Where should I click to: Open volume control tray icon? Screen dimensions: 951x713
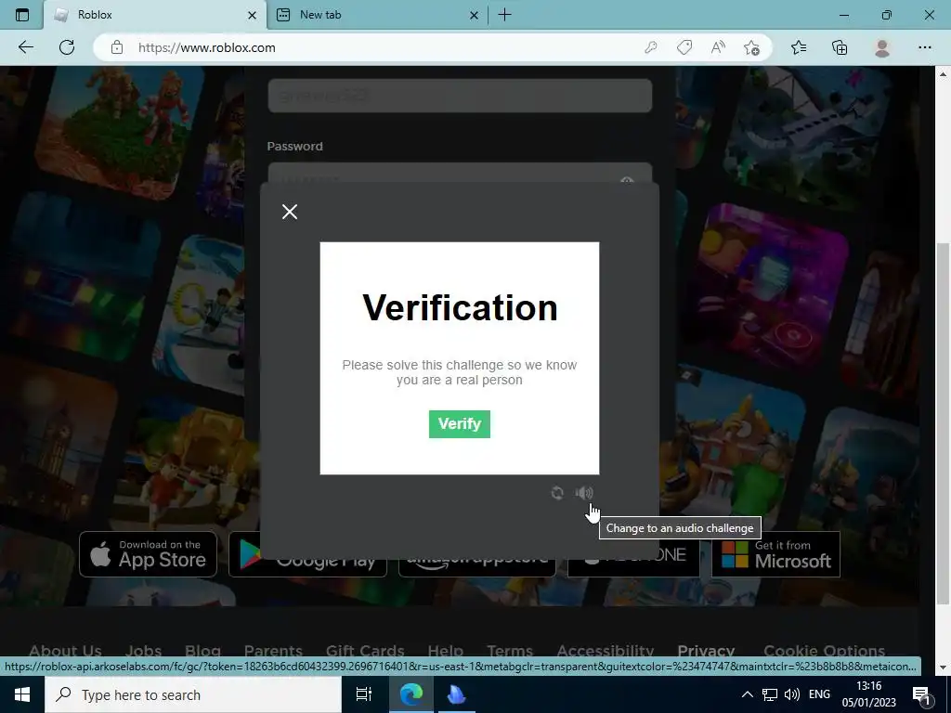coord(791,694)
